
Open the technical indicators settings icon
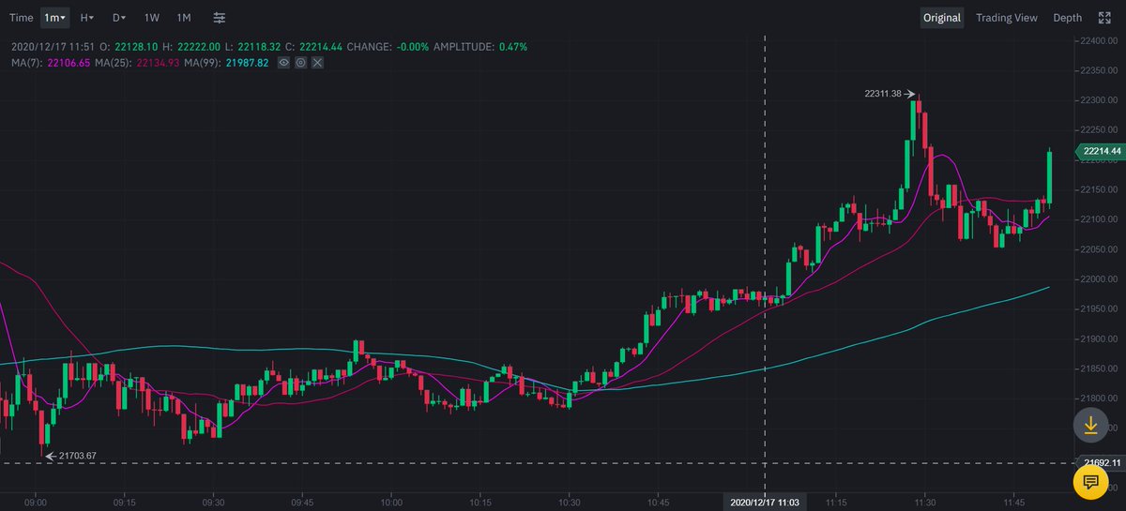pyautogui.click(x=219, y=17)
